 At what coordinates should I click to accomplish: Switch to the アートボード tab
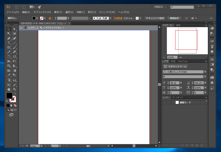coord(178,98)
